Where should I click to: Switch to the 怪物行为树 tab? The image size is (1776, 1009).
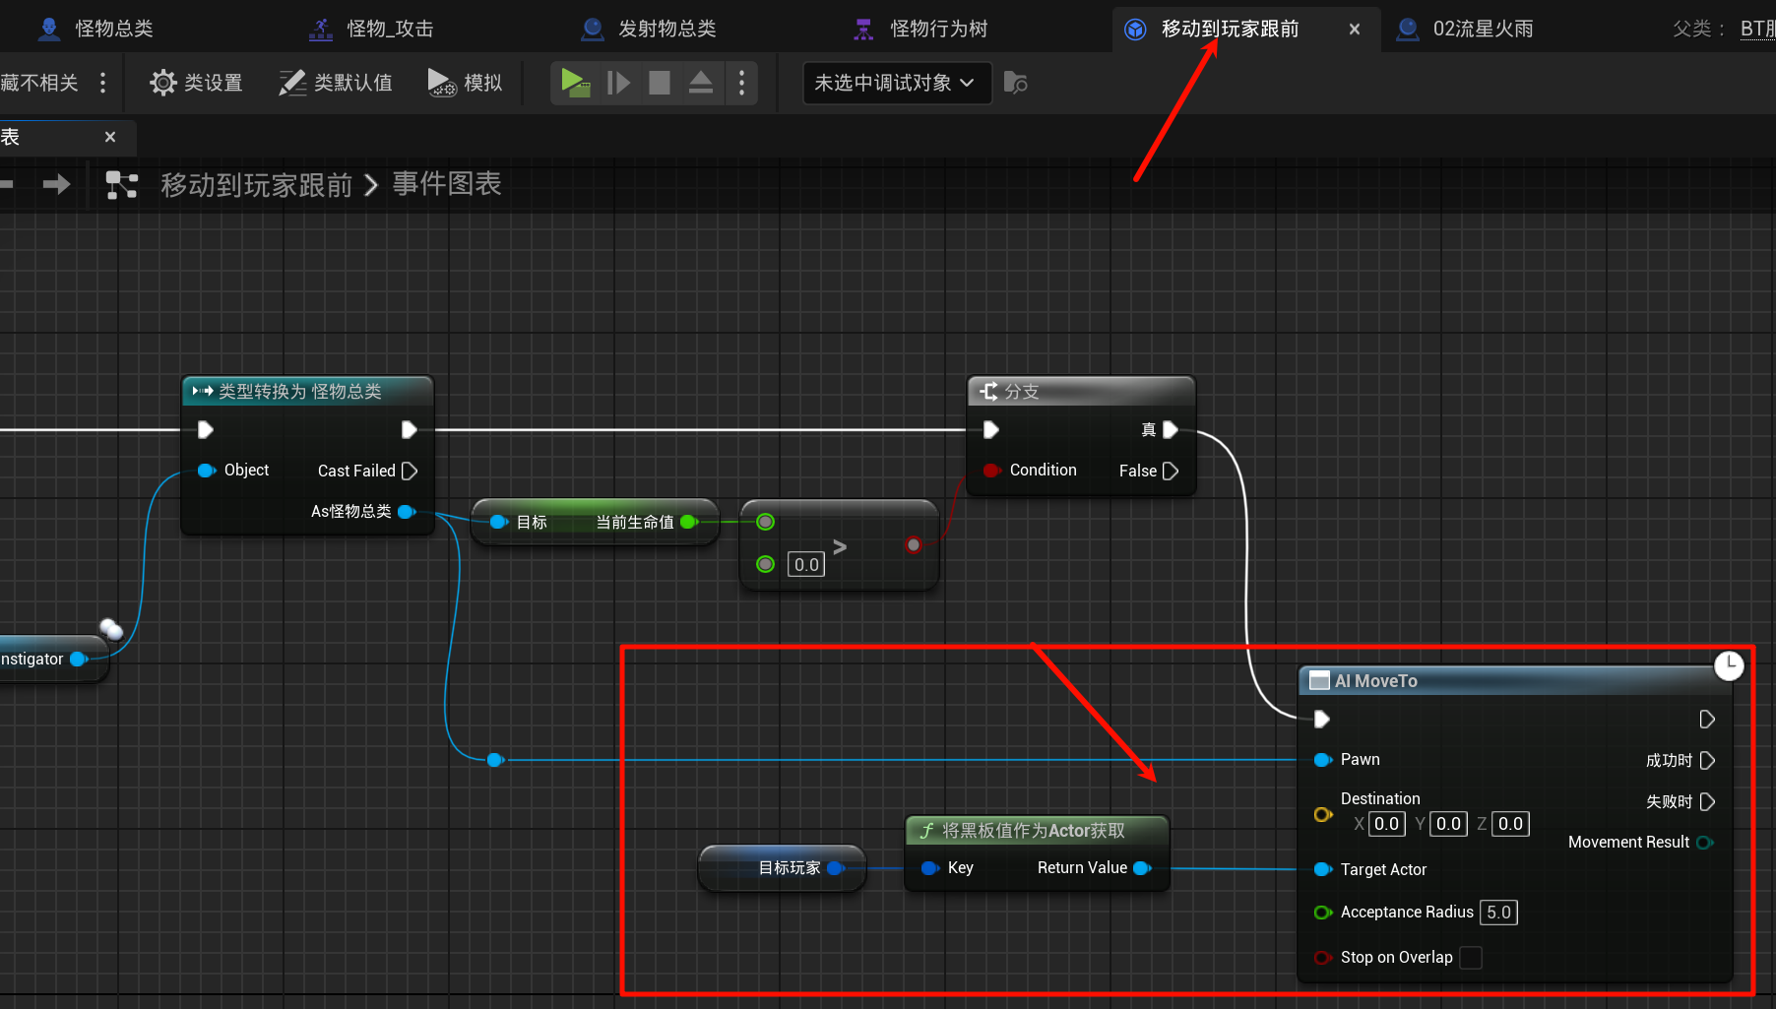click(x=921, y=29)
